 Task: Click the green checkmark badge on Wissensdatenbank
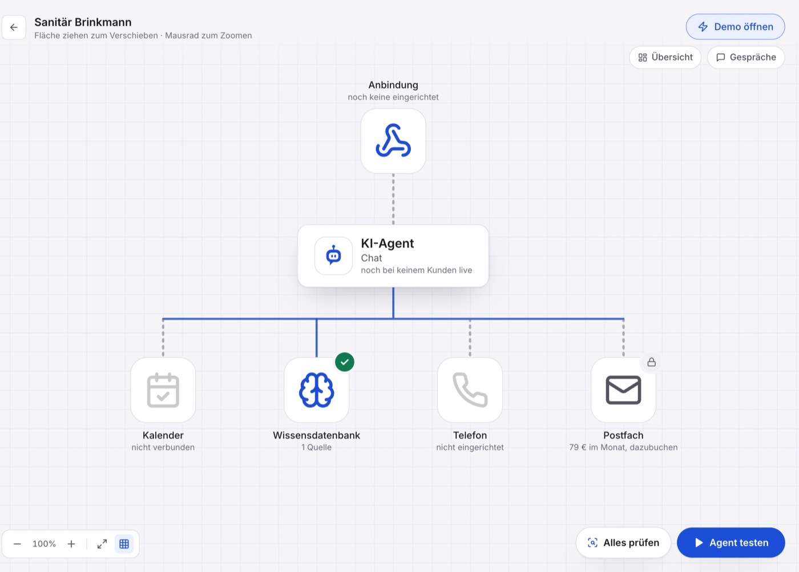coord(345,362)
